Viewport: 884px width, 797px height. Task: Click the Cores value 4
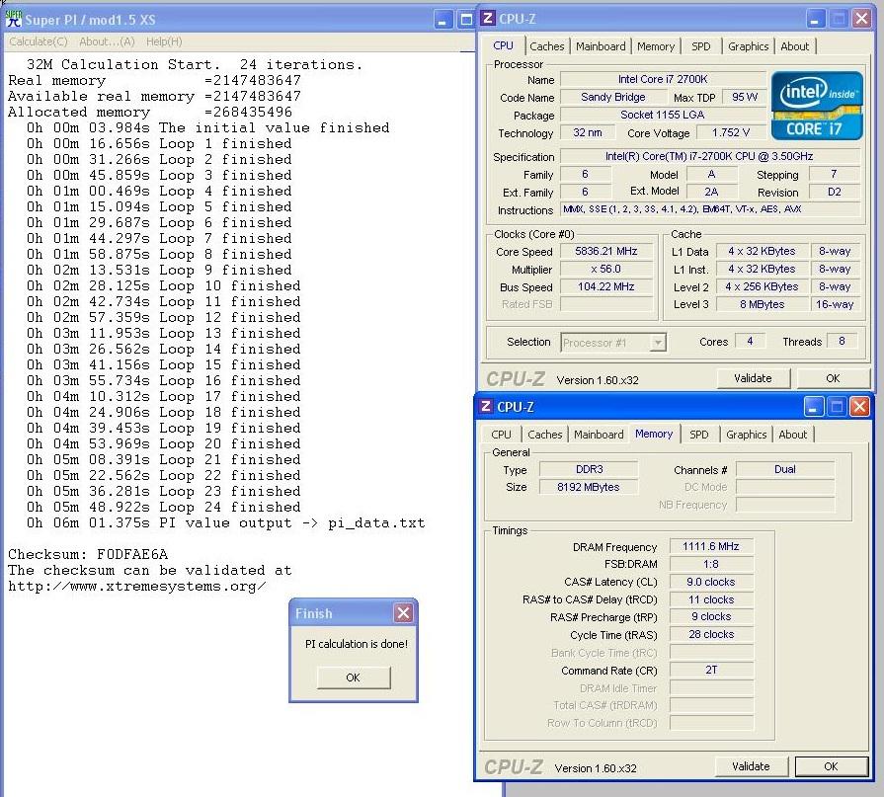(750, 341)
